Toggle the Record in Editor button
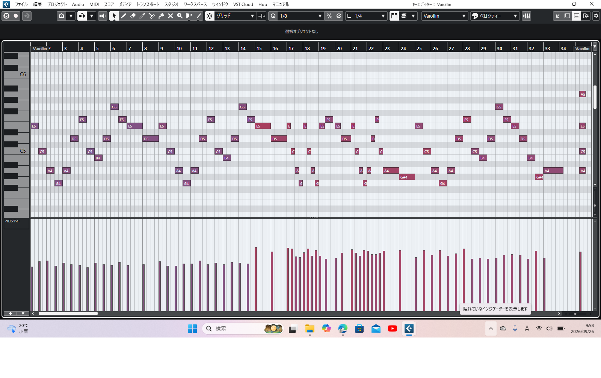The width and height of the screenshot is (601, 378). [16, 16]
